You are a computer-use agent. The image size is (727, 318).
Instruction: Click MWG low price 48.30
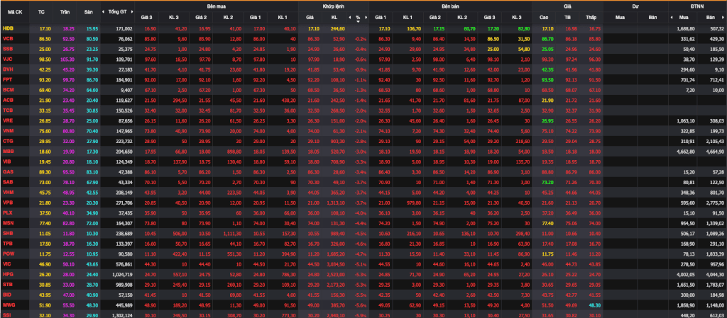pyautogui.click(x=595, y=305)
